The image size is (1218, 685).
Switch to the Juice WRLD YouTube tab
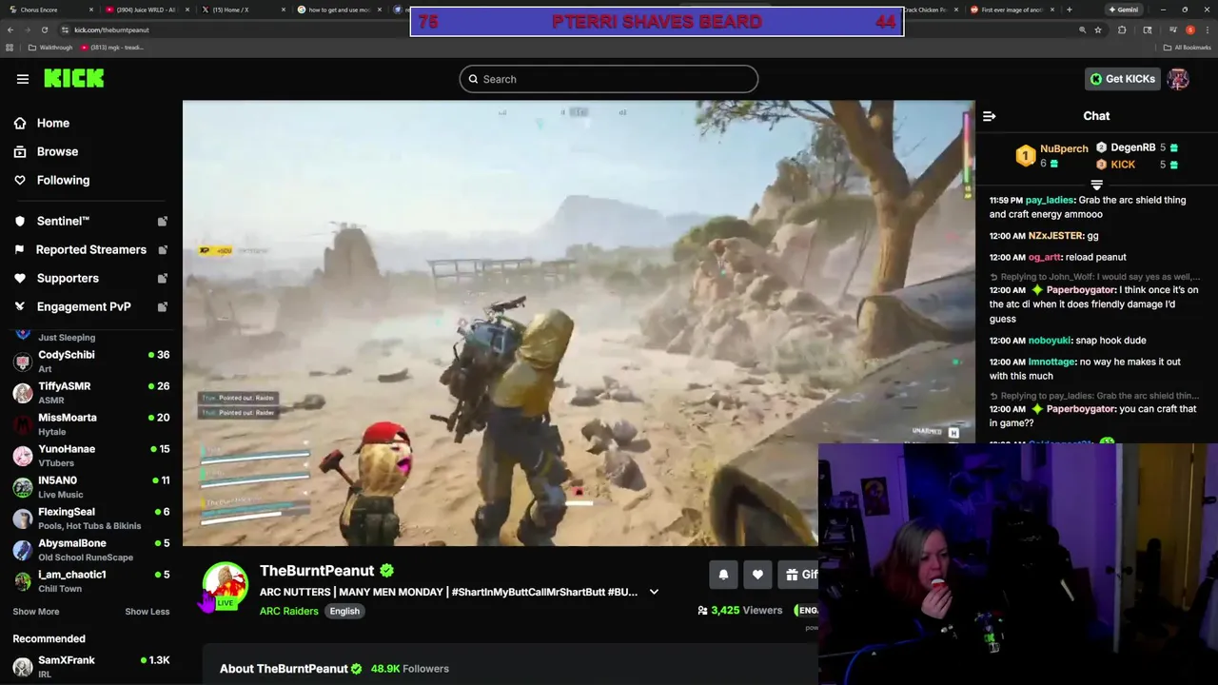147,10
